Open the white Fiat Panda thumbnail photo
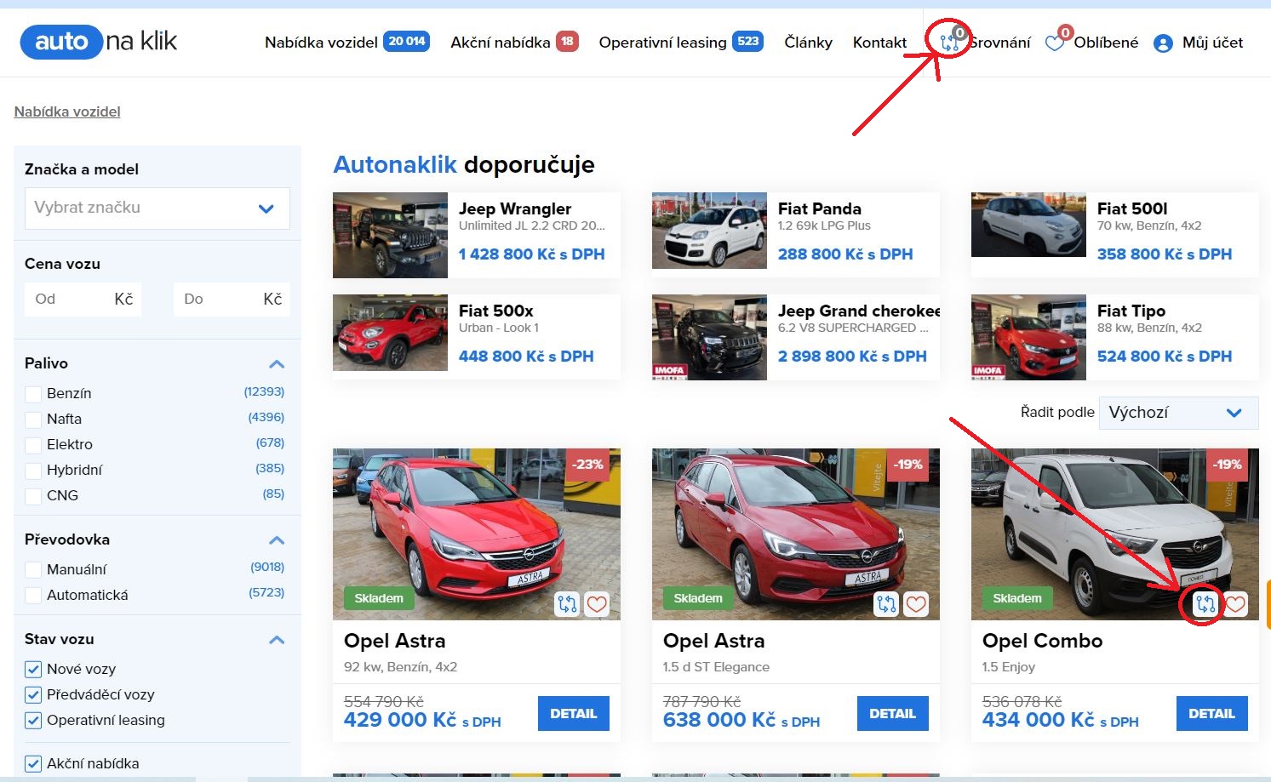The image size is (1271, 782). point(709,231)
